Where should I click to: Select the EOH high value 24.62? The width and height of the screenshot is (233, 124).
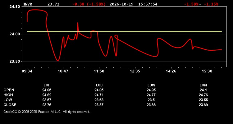click(47, 95)
